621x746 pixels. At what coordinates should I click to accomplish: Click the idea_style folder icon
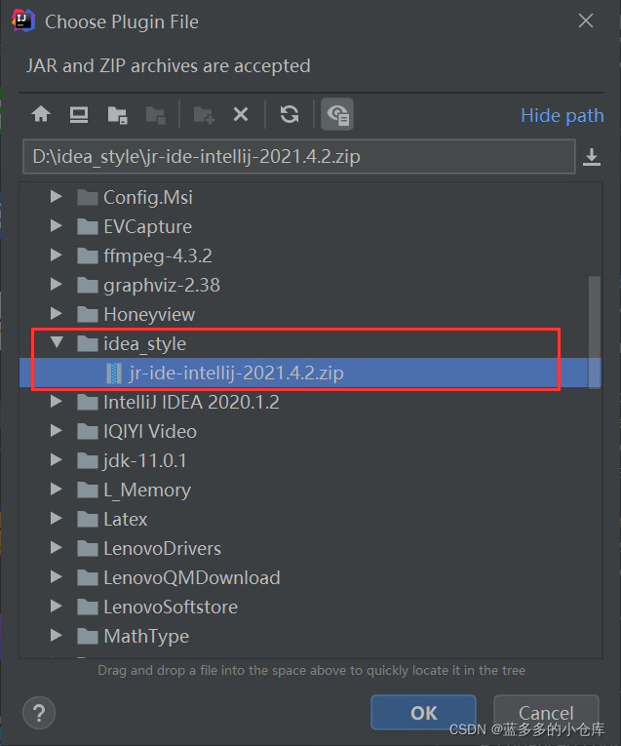click(x=88, y=343)
